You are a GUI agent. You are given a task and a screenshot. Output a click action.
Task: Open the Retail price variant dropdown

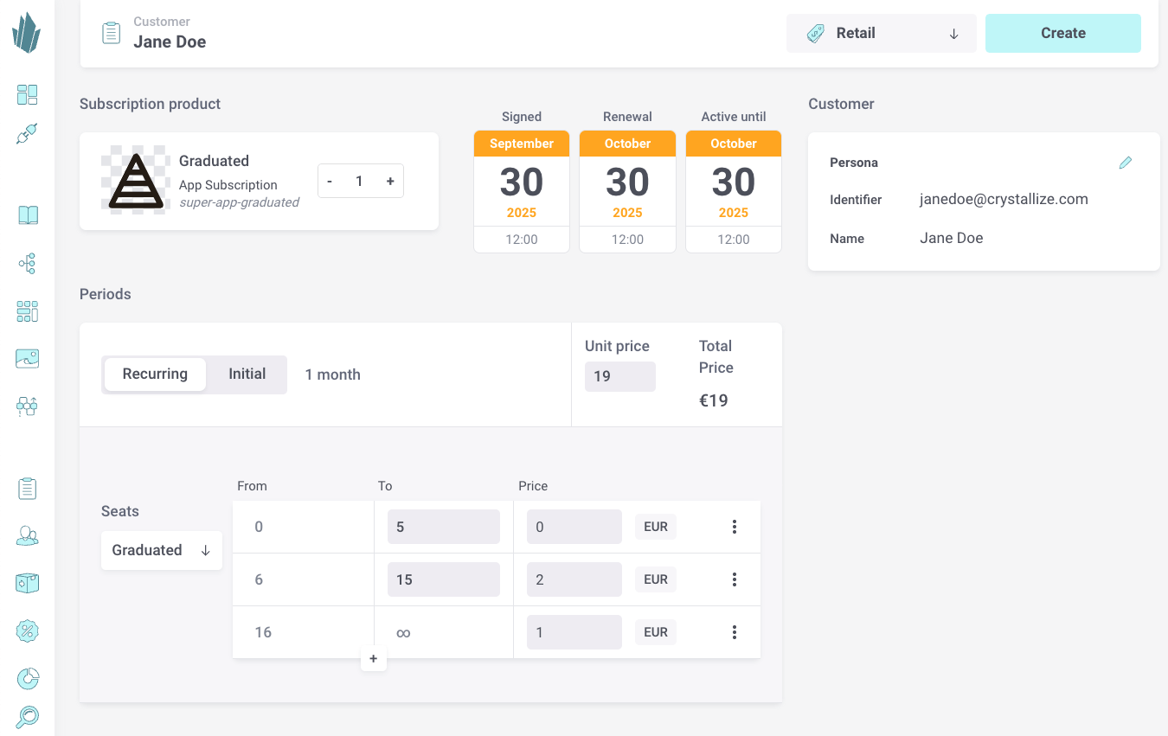pos(881,34)
